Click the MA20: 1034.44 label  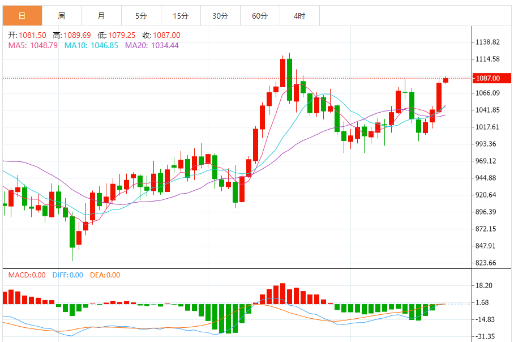pos(152,45)
